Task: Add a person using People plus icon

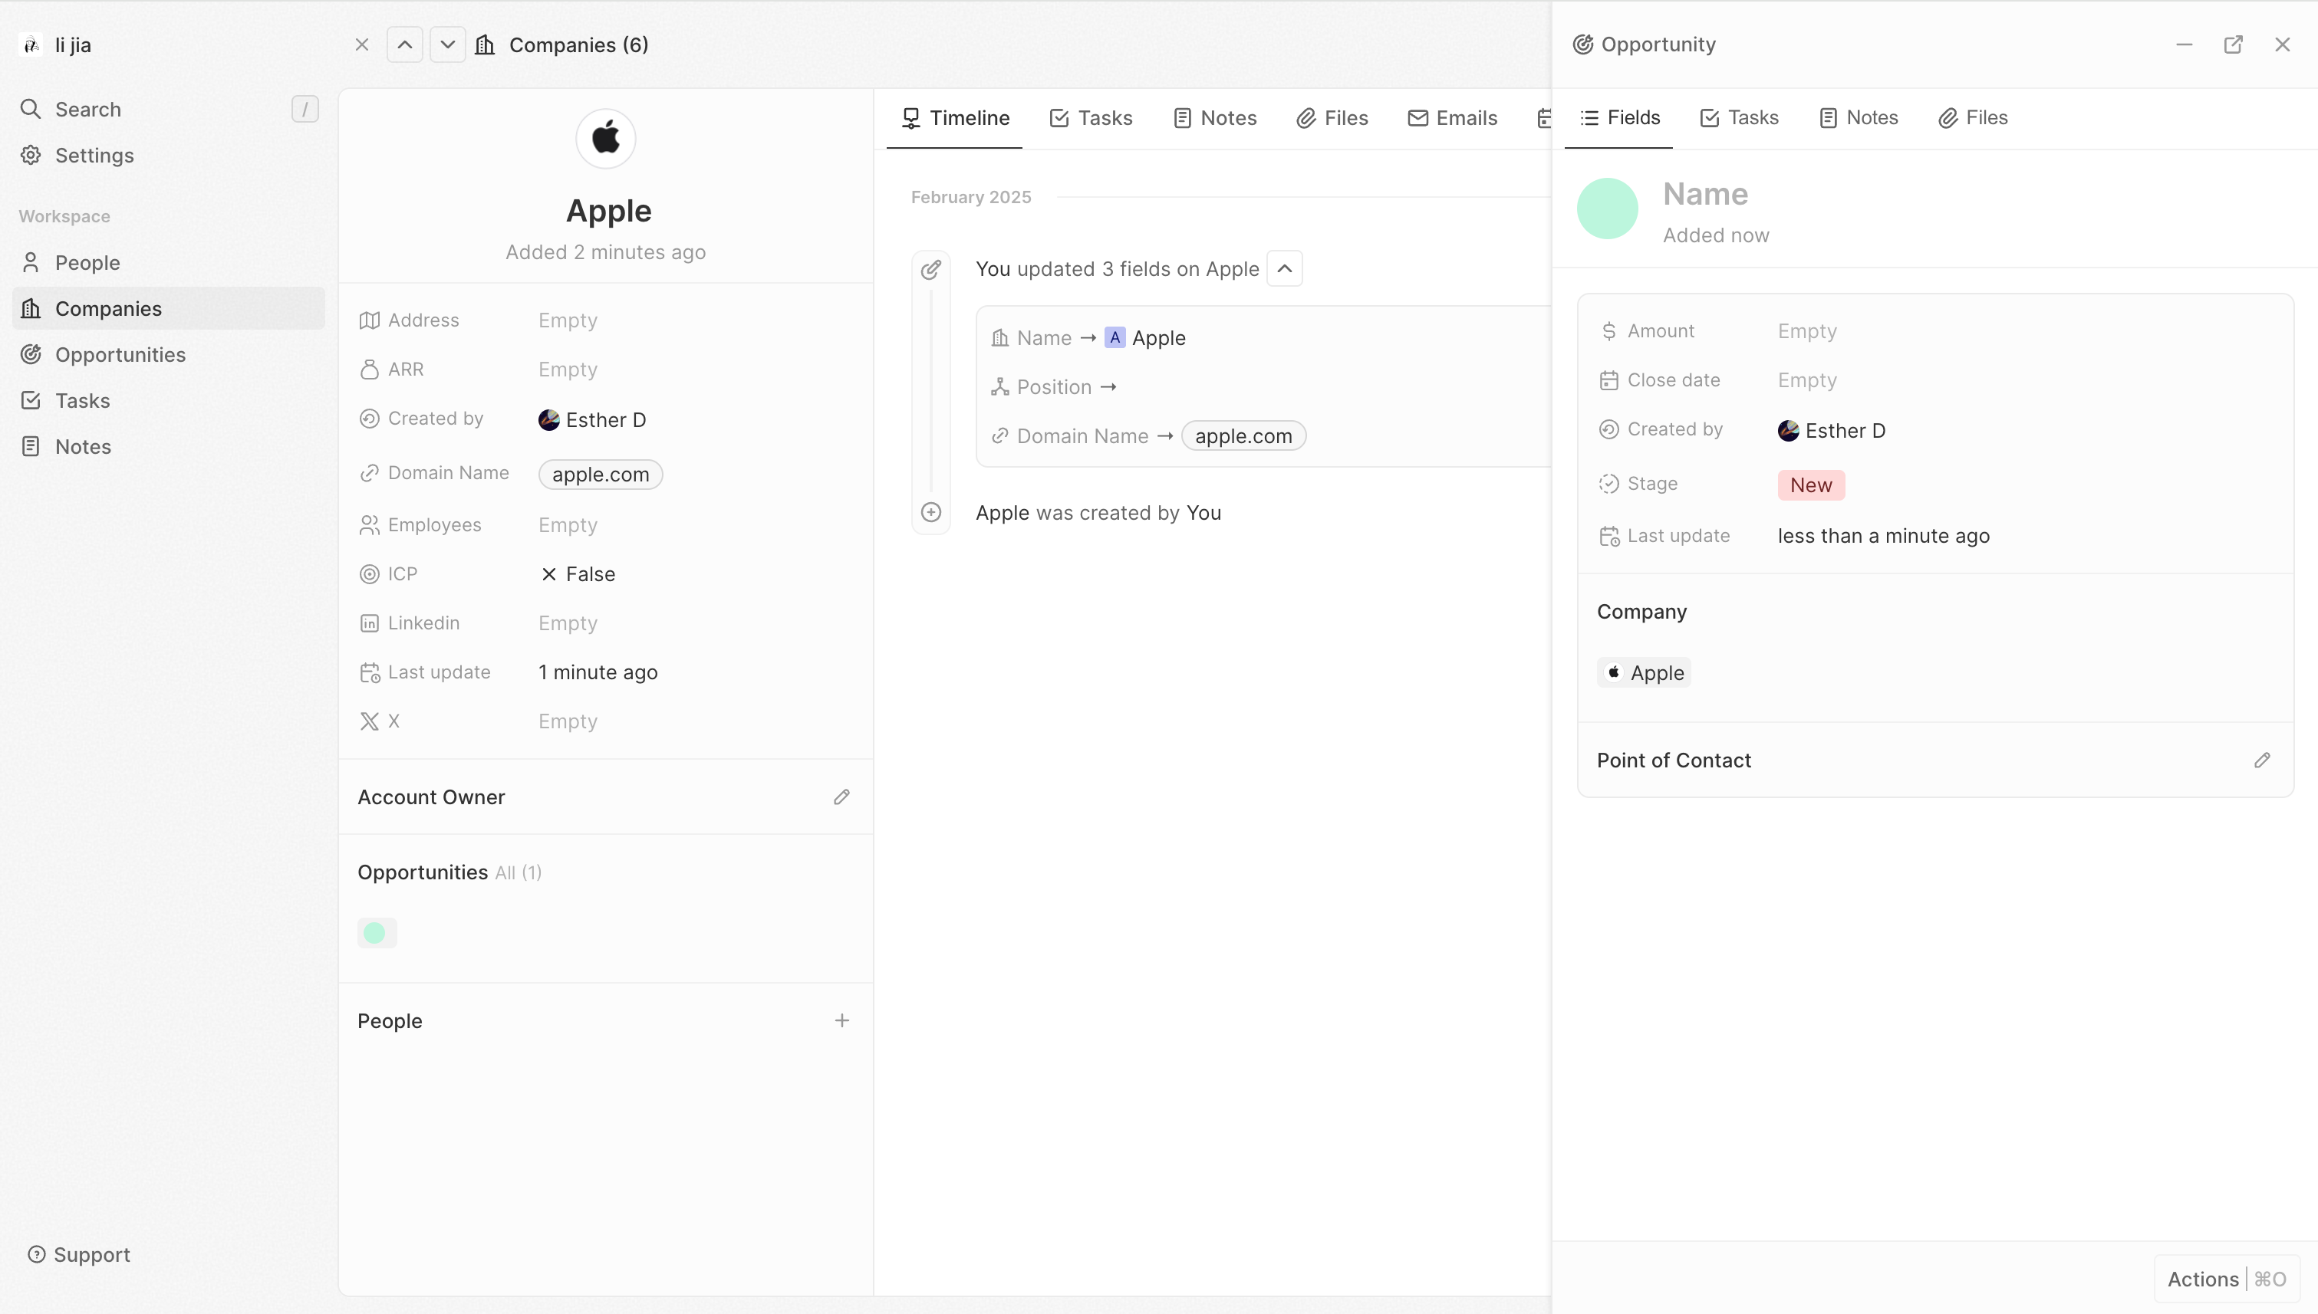Action: pos(841,1020)
